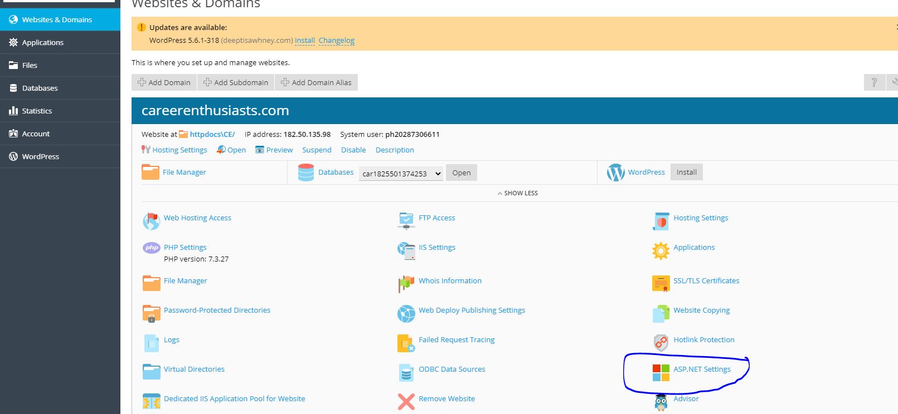The width and height of the screenshot is (898, 414).
Task: Open the Changelog link
Action: (337, 40)
